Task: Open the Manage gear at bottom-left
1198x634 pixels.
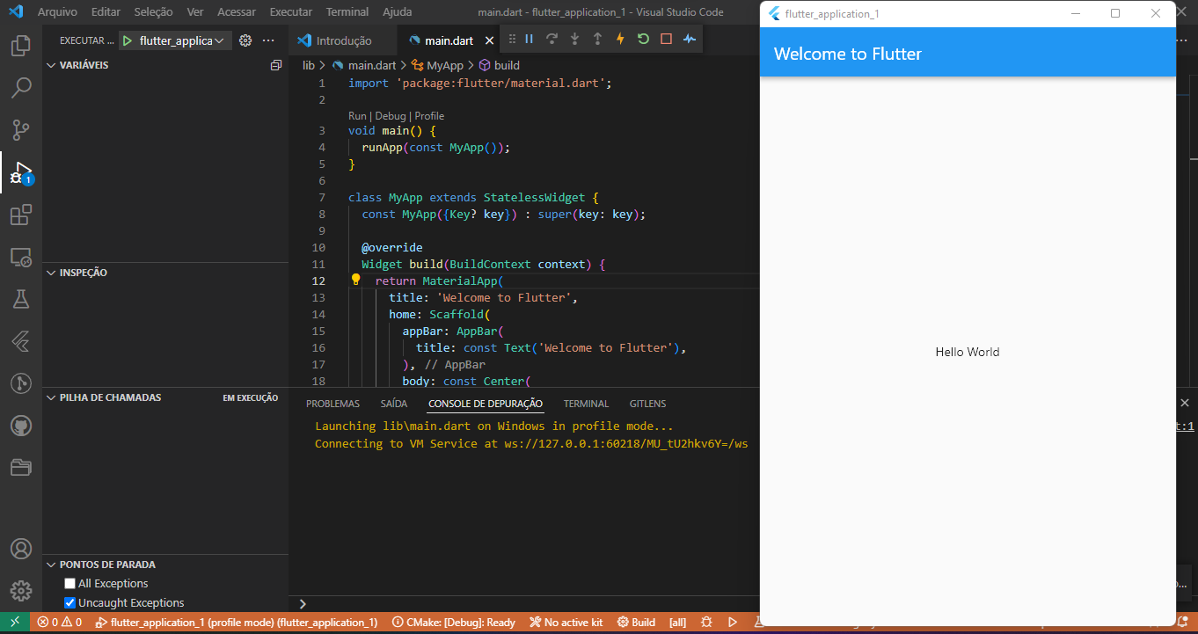Action: pos(21,591)
